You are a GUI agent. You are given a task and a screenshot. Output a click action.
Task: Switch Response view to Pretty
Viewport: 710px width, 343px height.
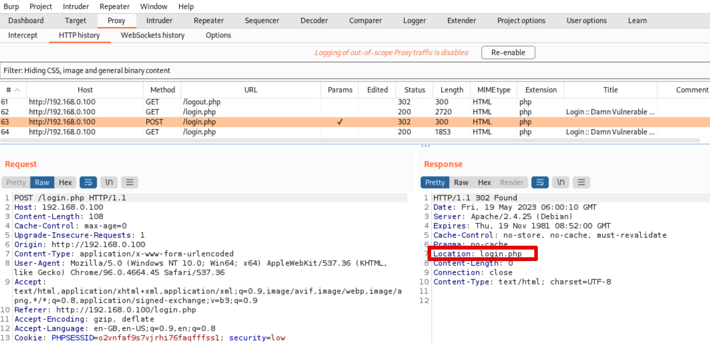(435, 182)
